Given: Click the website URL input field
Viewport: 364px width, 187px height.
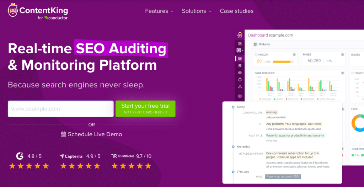Looking at the screenshot, I should click(61, 109).
